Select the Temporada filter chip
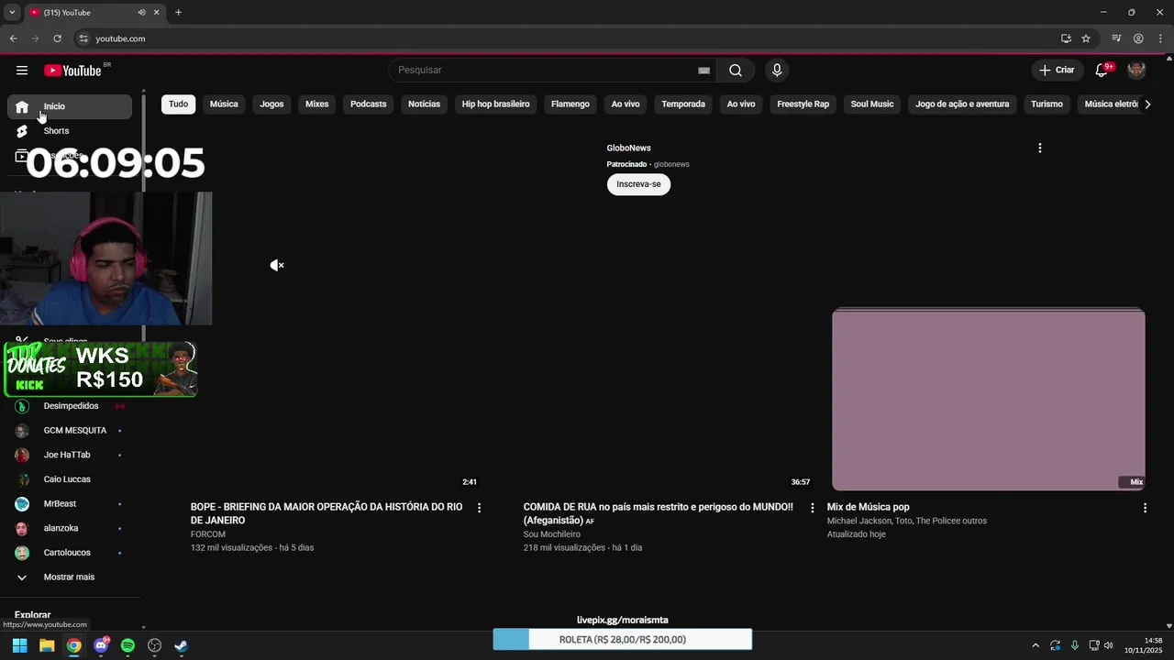The height and width of the screenshot is (660, 1174). (683, 104)
